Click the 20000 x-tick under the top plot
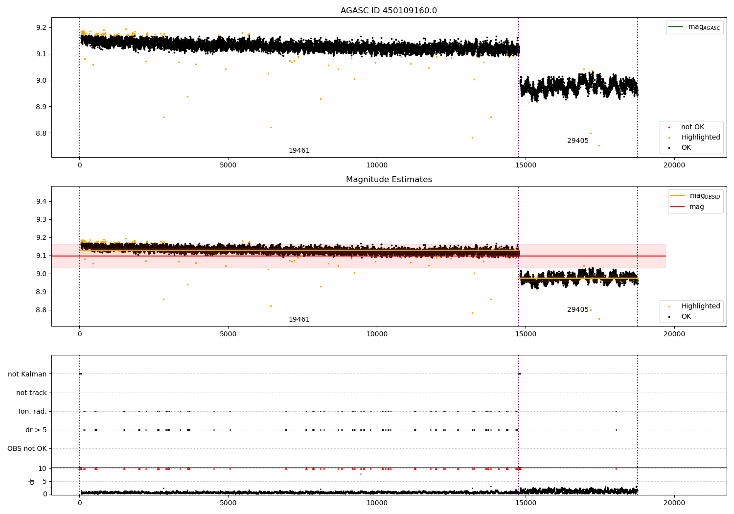 674,165
